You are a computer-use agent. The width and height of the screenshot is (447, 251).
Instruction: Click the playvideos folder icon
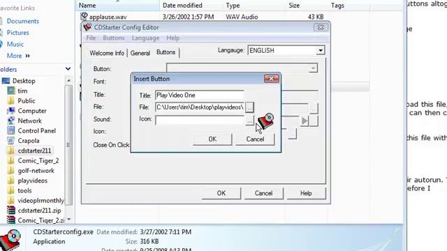coord(11,181)
